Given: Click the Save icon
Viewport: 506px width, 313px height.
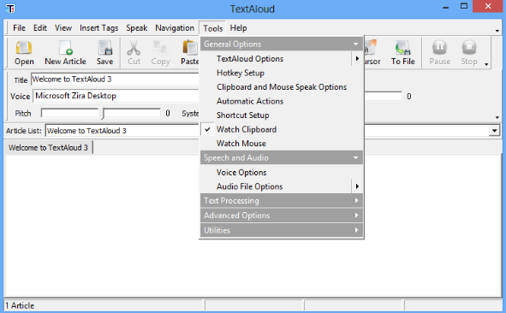Looking at the screenshot, I should pyautogui.click(x=104, y=48).
